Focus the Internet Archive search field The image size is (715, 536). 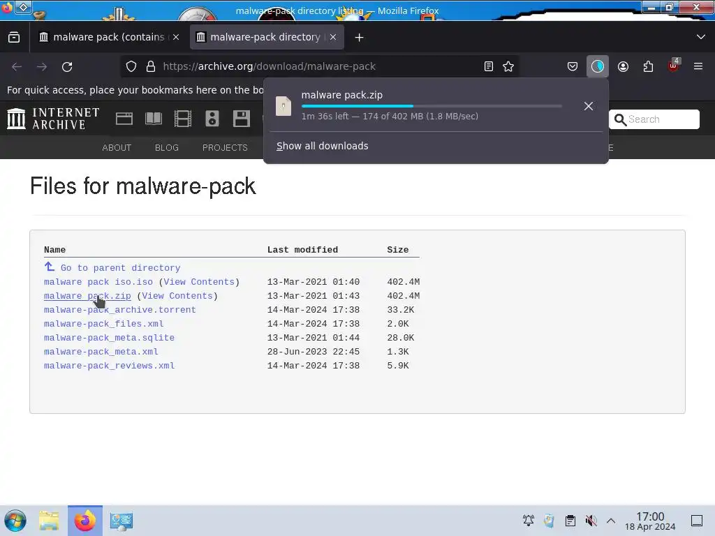(654, 119)
